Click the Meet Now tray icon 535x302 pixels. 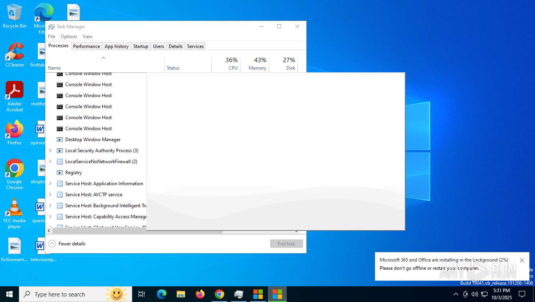click(465, 294)
